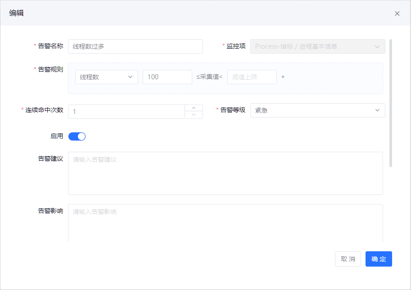The image size is (411, 290).
Task: Decrease 连续命中次数 with down arrow
Action: pyautogui.click(x=194, y=115)
